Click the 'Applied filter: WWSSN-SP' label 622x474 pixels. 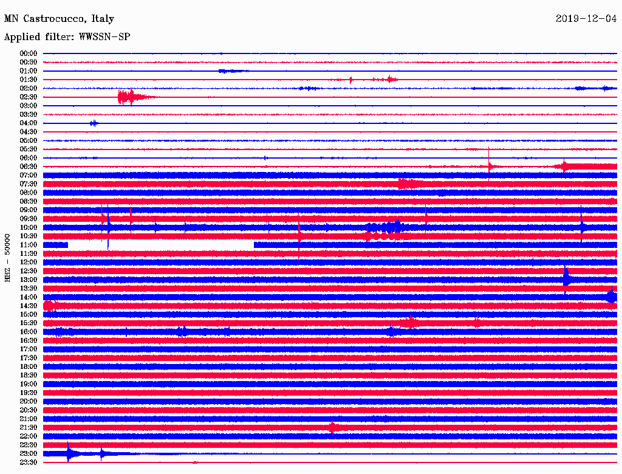click(x=67, y=37)
